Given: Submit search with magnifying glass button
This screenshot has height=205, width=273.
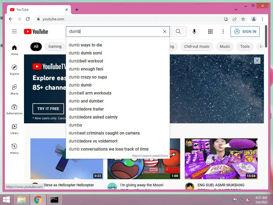Looking at the screenshot, I should (178, 31).
